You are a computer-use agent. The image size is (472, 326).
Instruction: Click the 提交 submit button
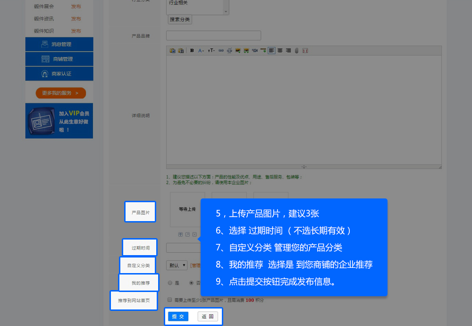click(x=178, y=317)
